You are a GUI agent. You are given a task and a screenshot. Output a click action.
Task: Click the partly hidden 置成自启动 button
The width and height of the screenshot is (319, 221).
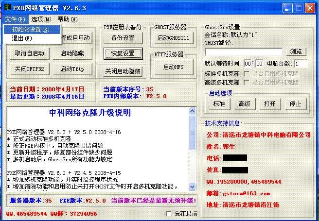[76, 38]
